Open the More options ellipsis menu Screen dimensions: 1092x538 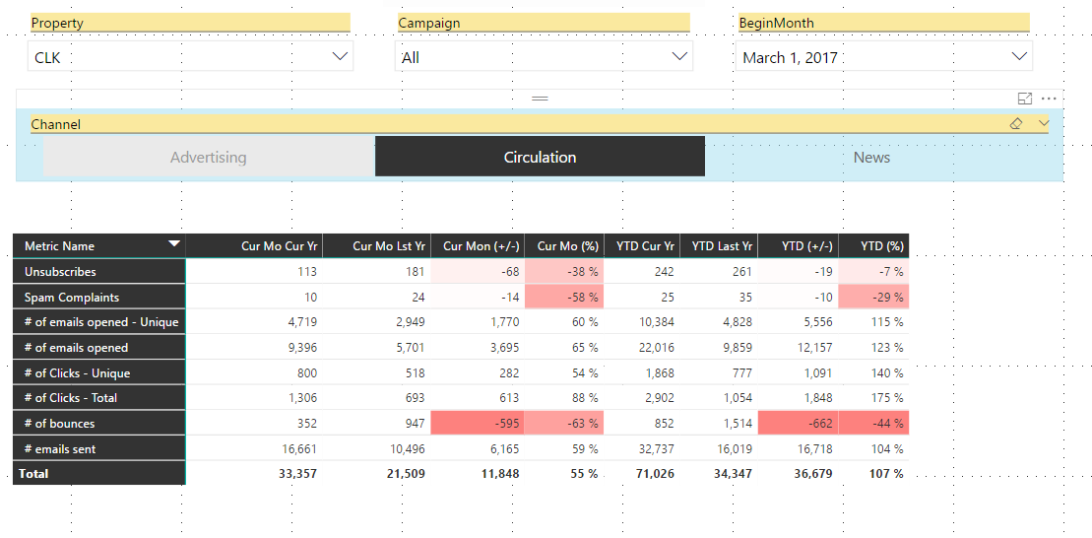(x=1049, y=99)
